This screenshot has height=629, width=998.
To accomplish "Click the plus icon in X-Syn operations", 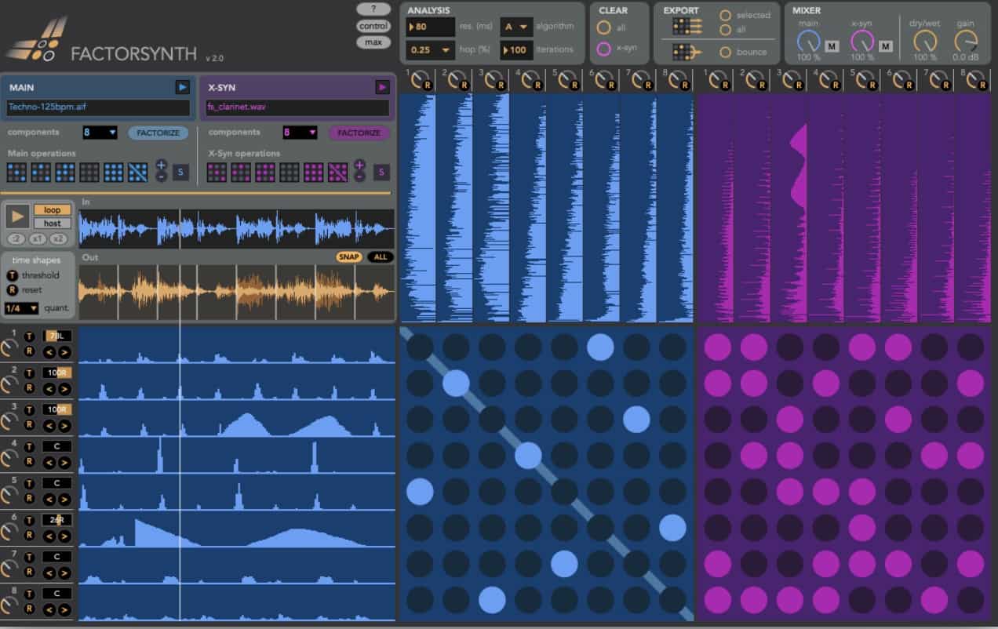I will (359, 165).
